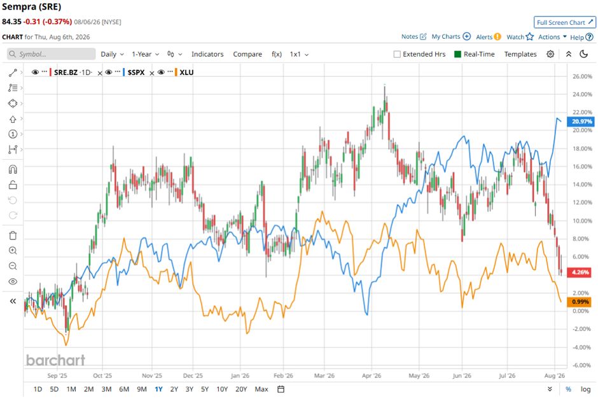The height and width of the screenshot is (399, 598).
Task: Hide the SRE.BZ series eye icon
Action: click(x=35, y=72)
